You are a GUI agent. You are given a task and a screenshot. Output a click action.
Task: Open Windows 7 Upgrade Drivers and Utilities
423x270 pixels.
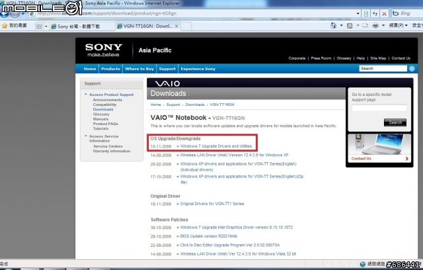coord(216,146)
